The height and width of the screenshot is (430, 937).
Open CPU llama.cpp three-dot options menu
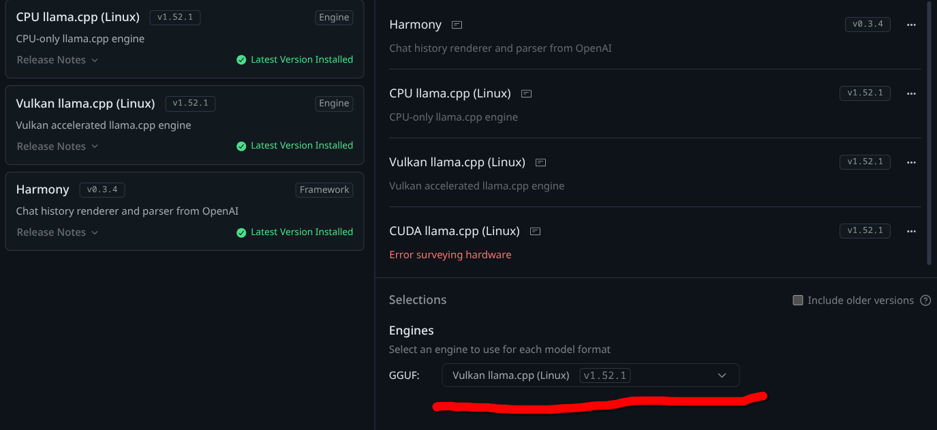pos(911,93)
